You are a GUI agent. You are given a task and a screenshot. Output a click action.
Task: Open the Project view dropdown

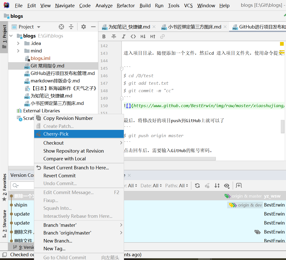(x=38, y=27)
